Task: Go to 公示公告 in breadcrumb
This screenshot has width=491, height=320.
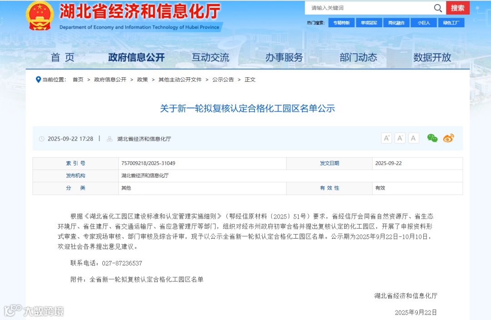Action: tap(223, 80)
